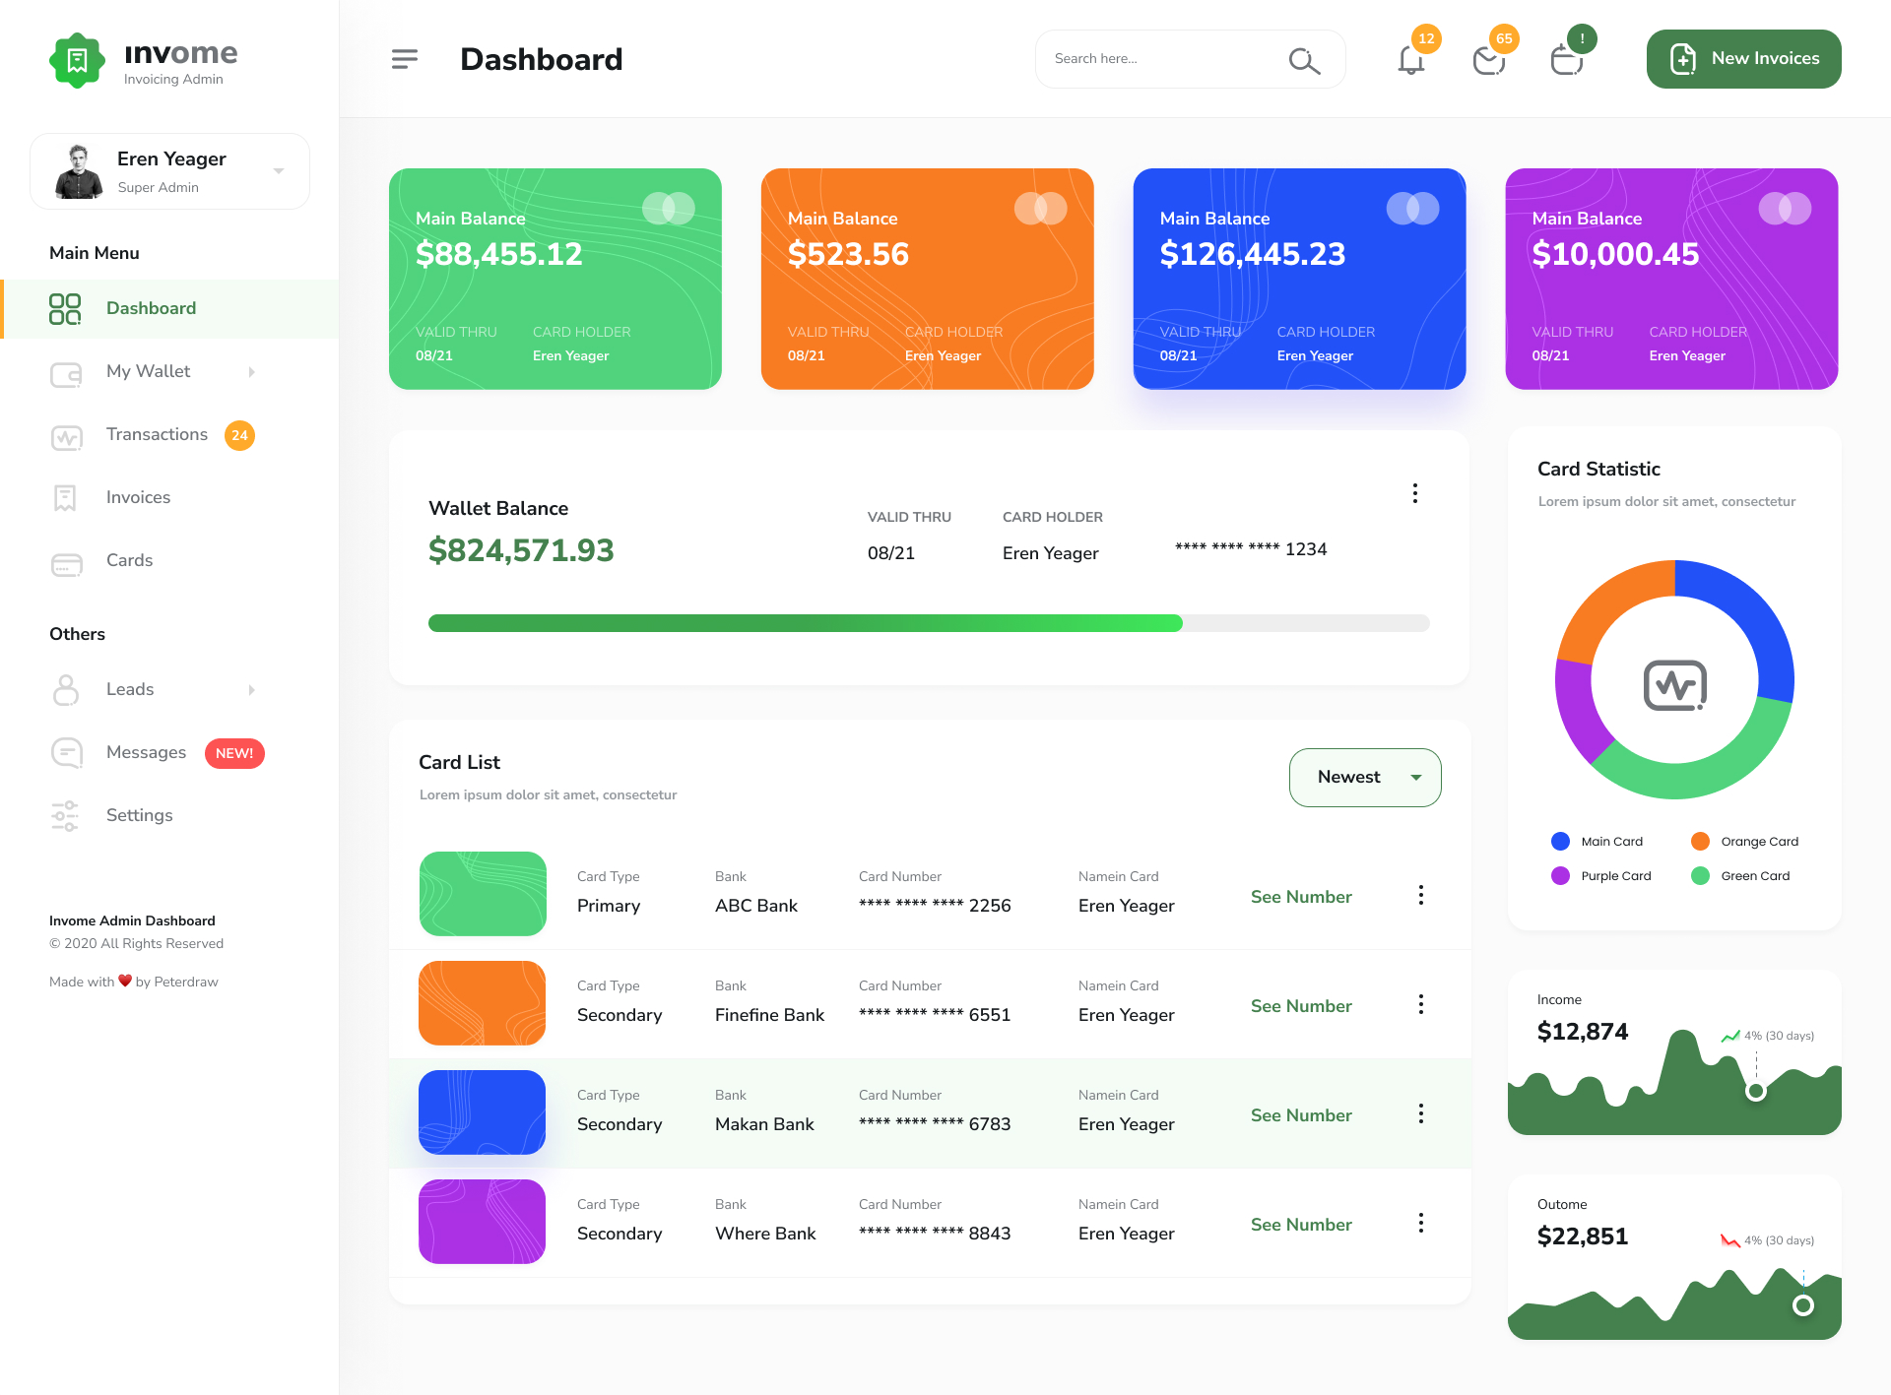Image resolution: width=1891 pixels, height=1395 pixels.
Task: Open the Newest sorting dropdown
Action: (1365, 777)
